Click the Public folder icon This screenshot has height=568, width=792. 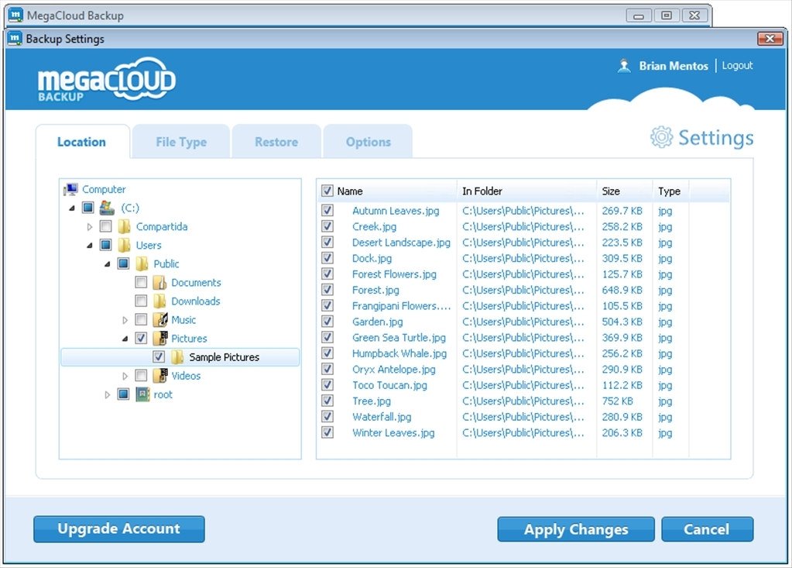coord(142,263)
